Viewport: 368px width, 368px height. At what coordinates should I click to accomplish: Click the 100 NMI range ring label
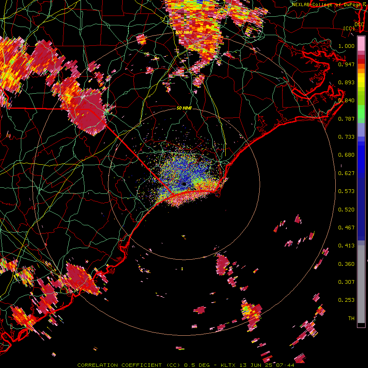(184, 32)
